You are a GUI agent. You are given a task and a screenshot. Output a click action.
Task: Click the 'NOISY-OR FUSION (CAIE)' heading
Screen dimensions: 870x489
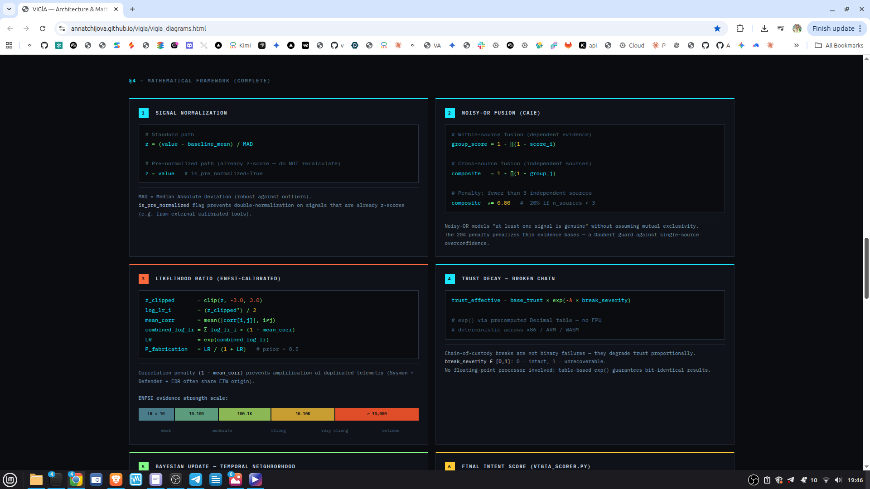pyautogui.click(x=501, y=113)
